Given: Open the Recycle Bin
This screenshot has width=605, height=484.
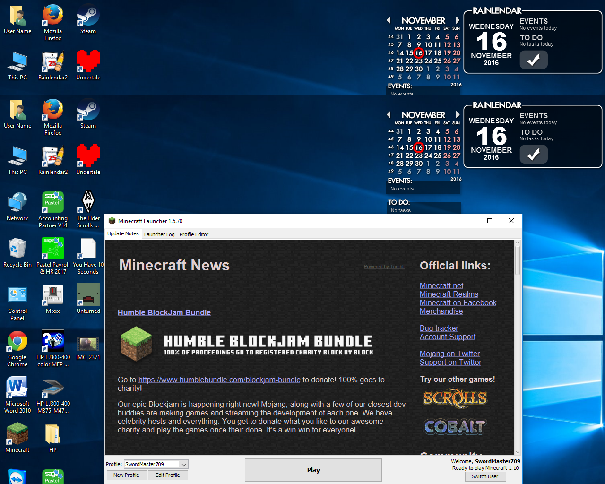Looking at the screenshot, I should (x=17, y=249).
